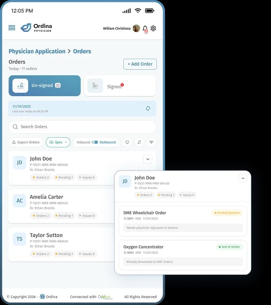Click the DeVero logo in footer
The image size is (271, 305).
[x=105, y=297]
